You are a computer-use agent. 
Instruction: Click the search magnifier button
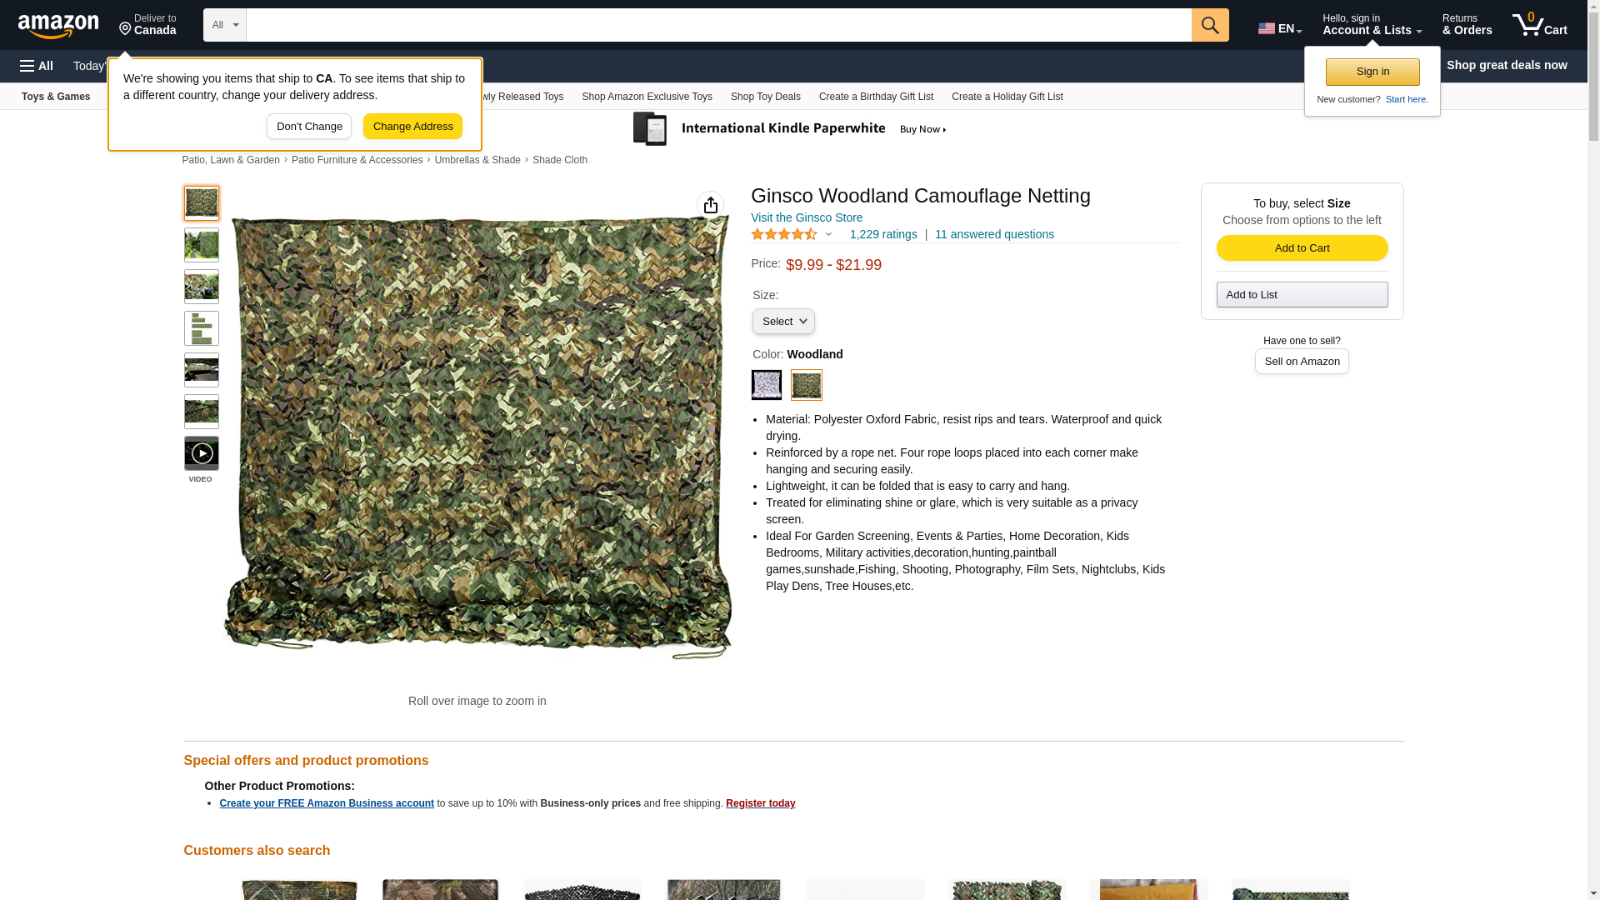(1209, 25)
